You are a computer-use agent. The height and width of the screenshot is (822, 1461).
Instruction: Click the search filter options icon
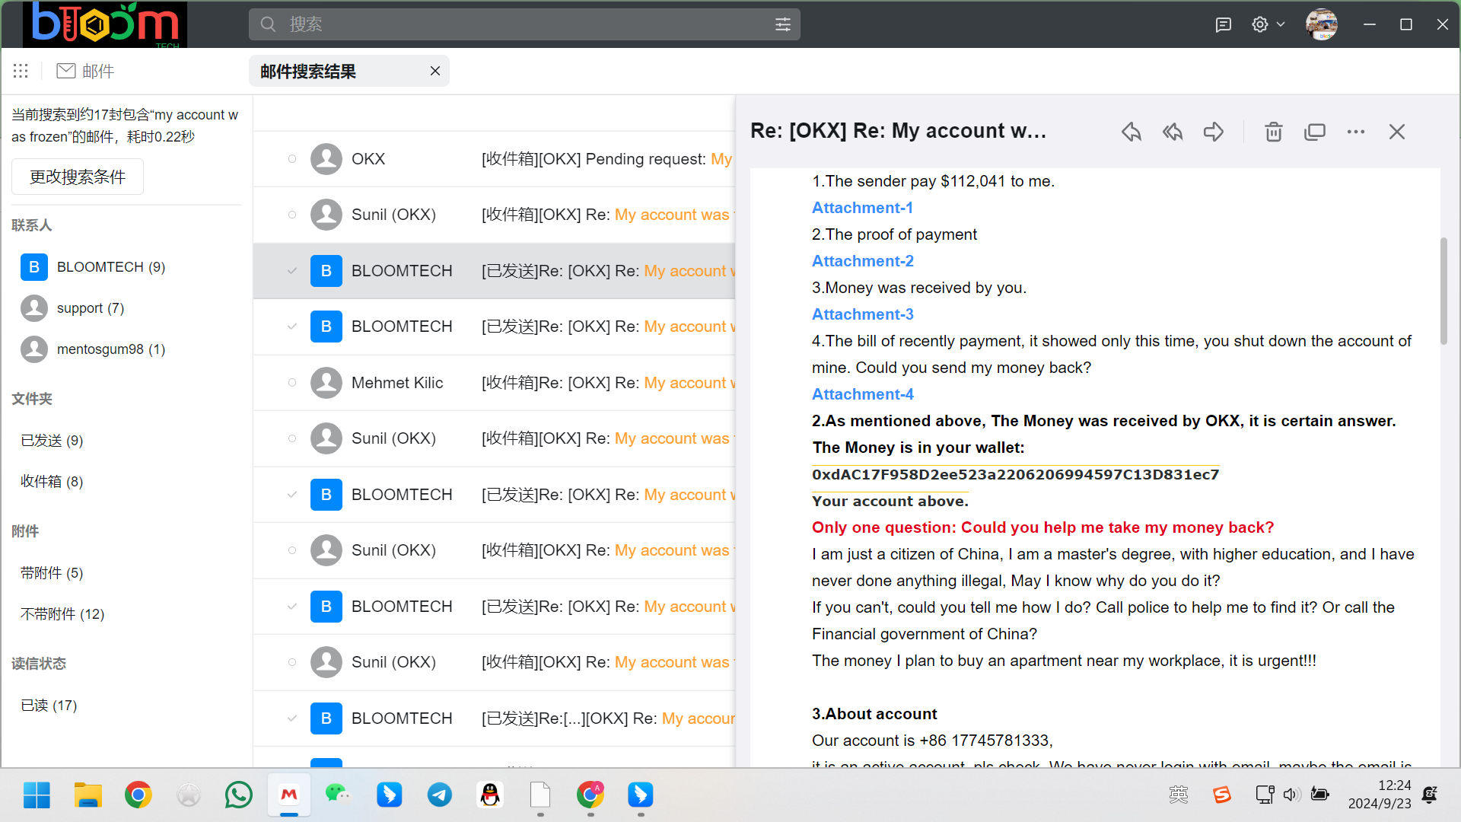[x=783, y=24]
